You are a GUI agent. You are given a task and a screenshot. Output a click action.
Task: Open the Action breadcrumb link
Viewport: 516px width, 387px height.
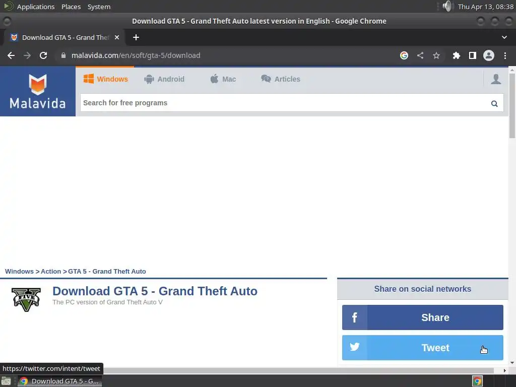51,272
